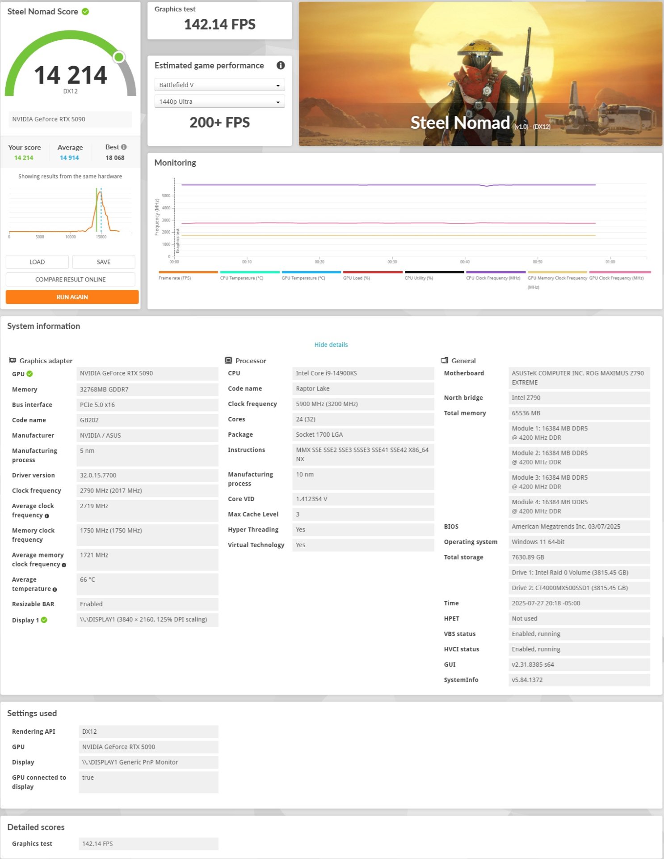Click the green checkmark next to Steel Nomad Score
The height and width of the screenshot is (859, 664).
85,12
